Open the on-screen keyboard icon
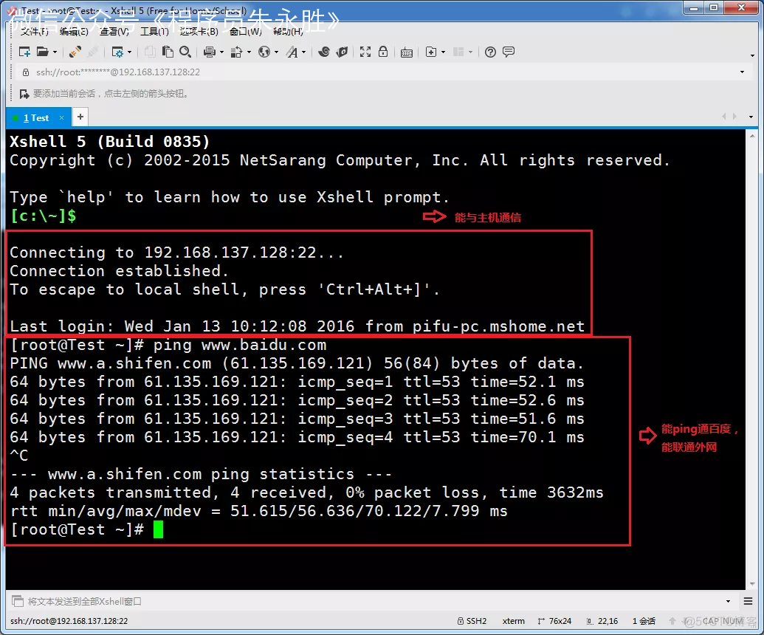764x635 pixels. point(407,52)
